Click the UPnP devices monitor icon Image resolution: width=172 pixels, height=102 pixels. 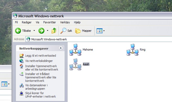coord(21,93)
